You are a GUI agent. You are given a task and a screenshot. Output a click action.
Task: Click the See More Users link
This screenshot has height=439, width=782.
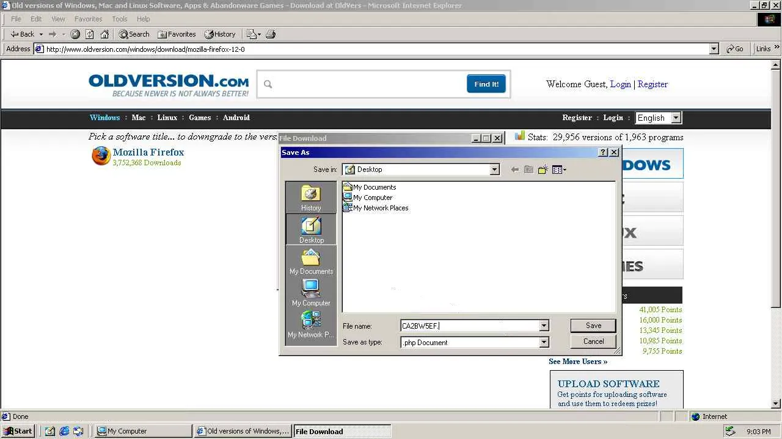[x=578, y=362]
